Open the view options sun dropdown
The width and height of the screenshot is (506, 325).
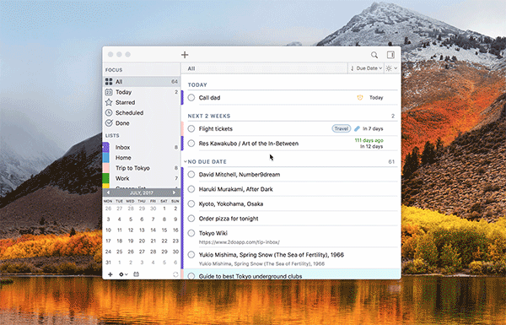click(x=391, y=68)
